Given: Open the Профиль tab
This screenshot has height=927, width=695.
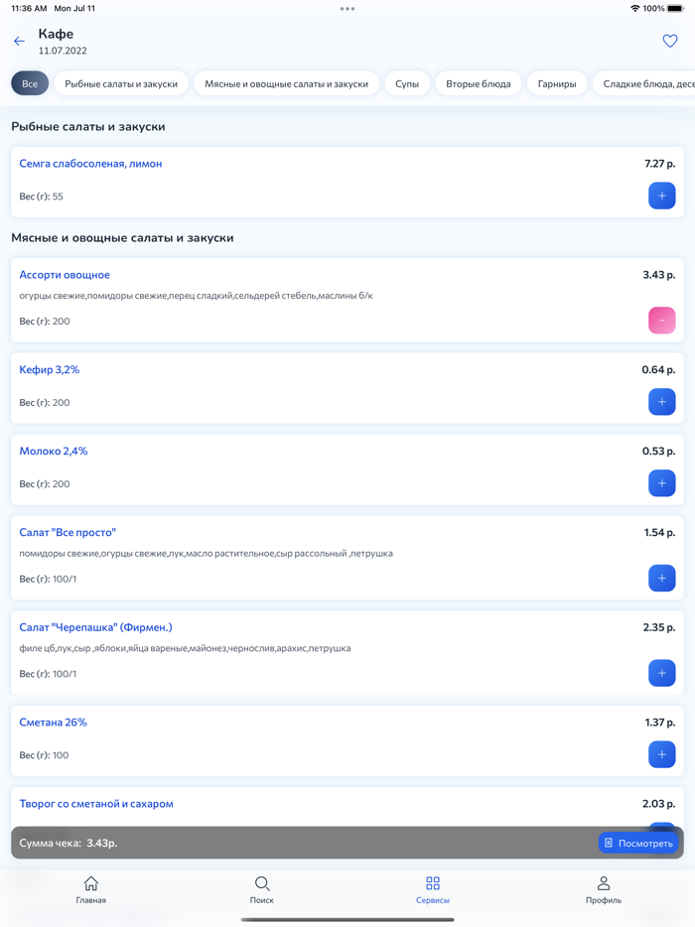Looking at the screenshot, I should pyautogui.click(x=604, y=889).
